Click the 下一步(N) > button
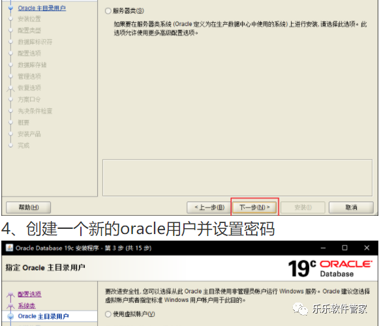379x326 pixels. click(254, 207)
